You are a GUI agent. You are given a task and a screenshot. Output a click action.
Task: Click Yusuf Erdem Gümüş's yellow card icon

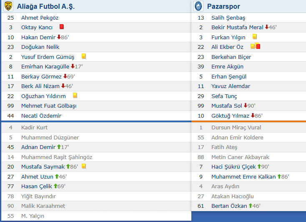(x=84, y=56)
